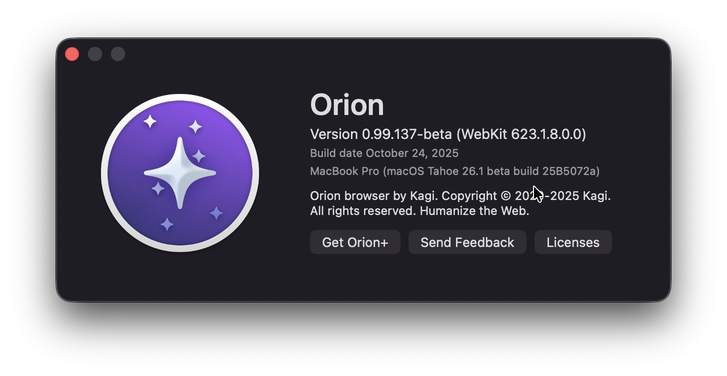Image resolution: width=727 pixels, height=376 pixels.
Task: Click the copyright © symbol
Action: [506, 196]
